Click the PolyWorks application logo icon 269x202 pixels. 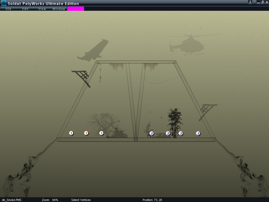coord(4,3)
